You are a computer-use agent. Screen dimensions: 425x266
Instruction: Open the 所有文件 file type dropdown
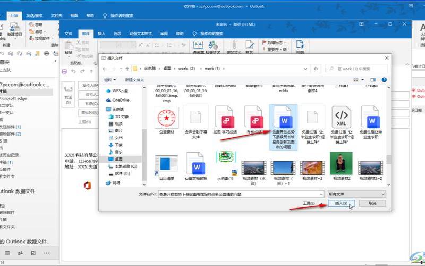[x=356, y=194]
